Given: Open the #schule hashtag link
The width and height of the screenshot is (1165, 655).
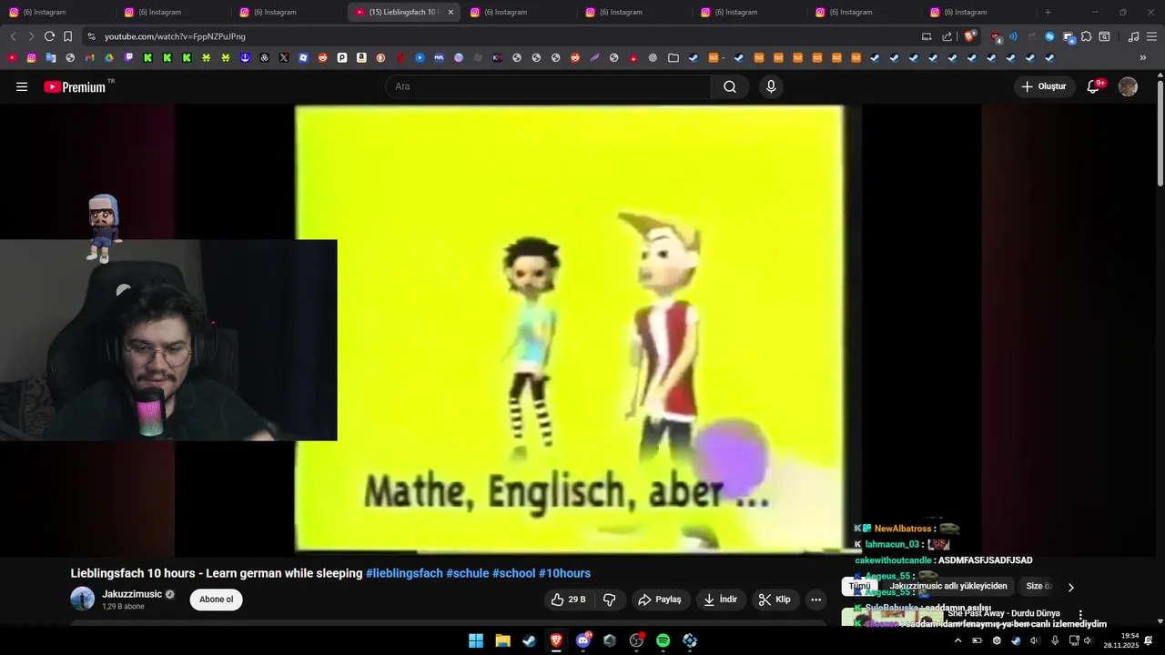Looking at the screenshot, I should coord(467,573).
